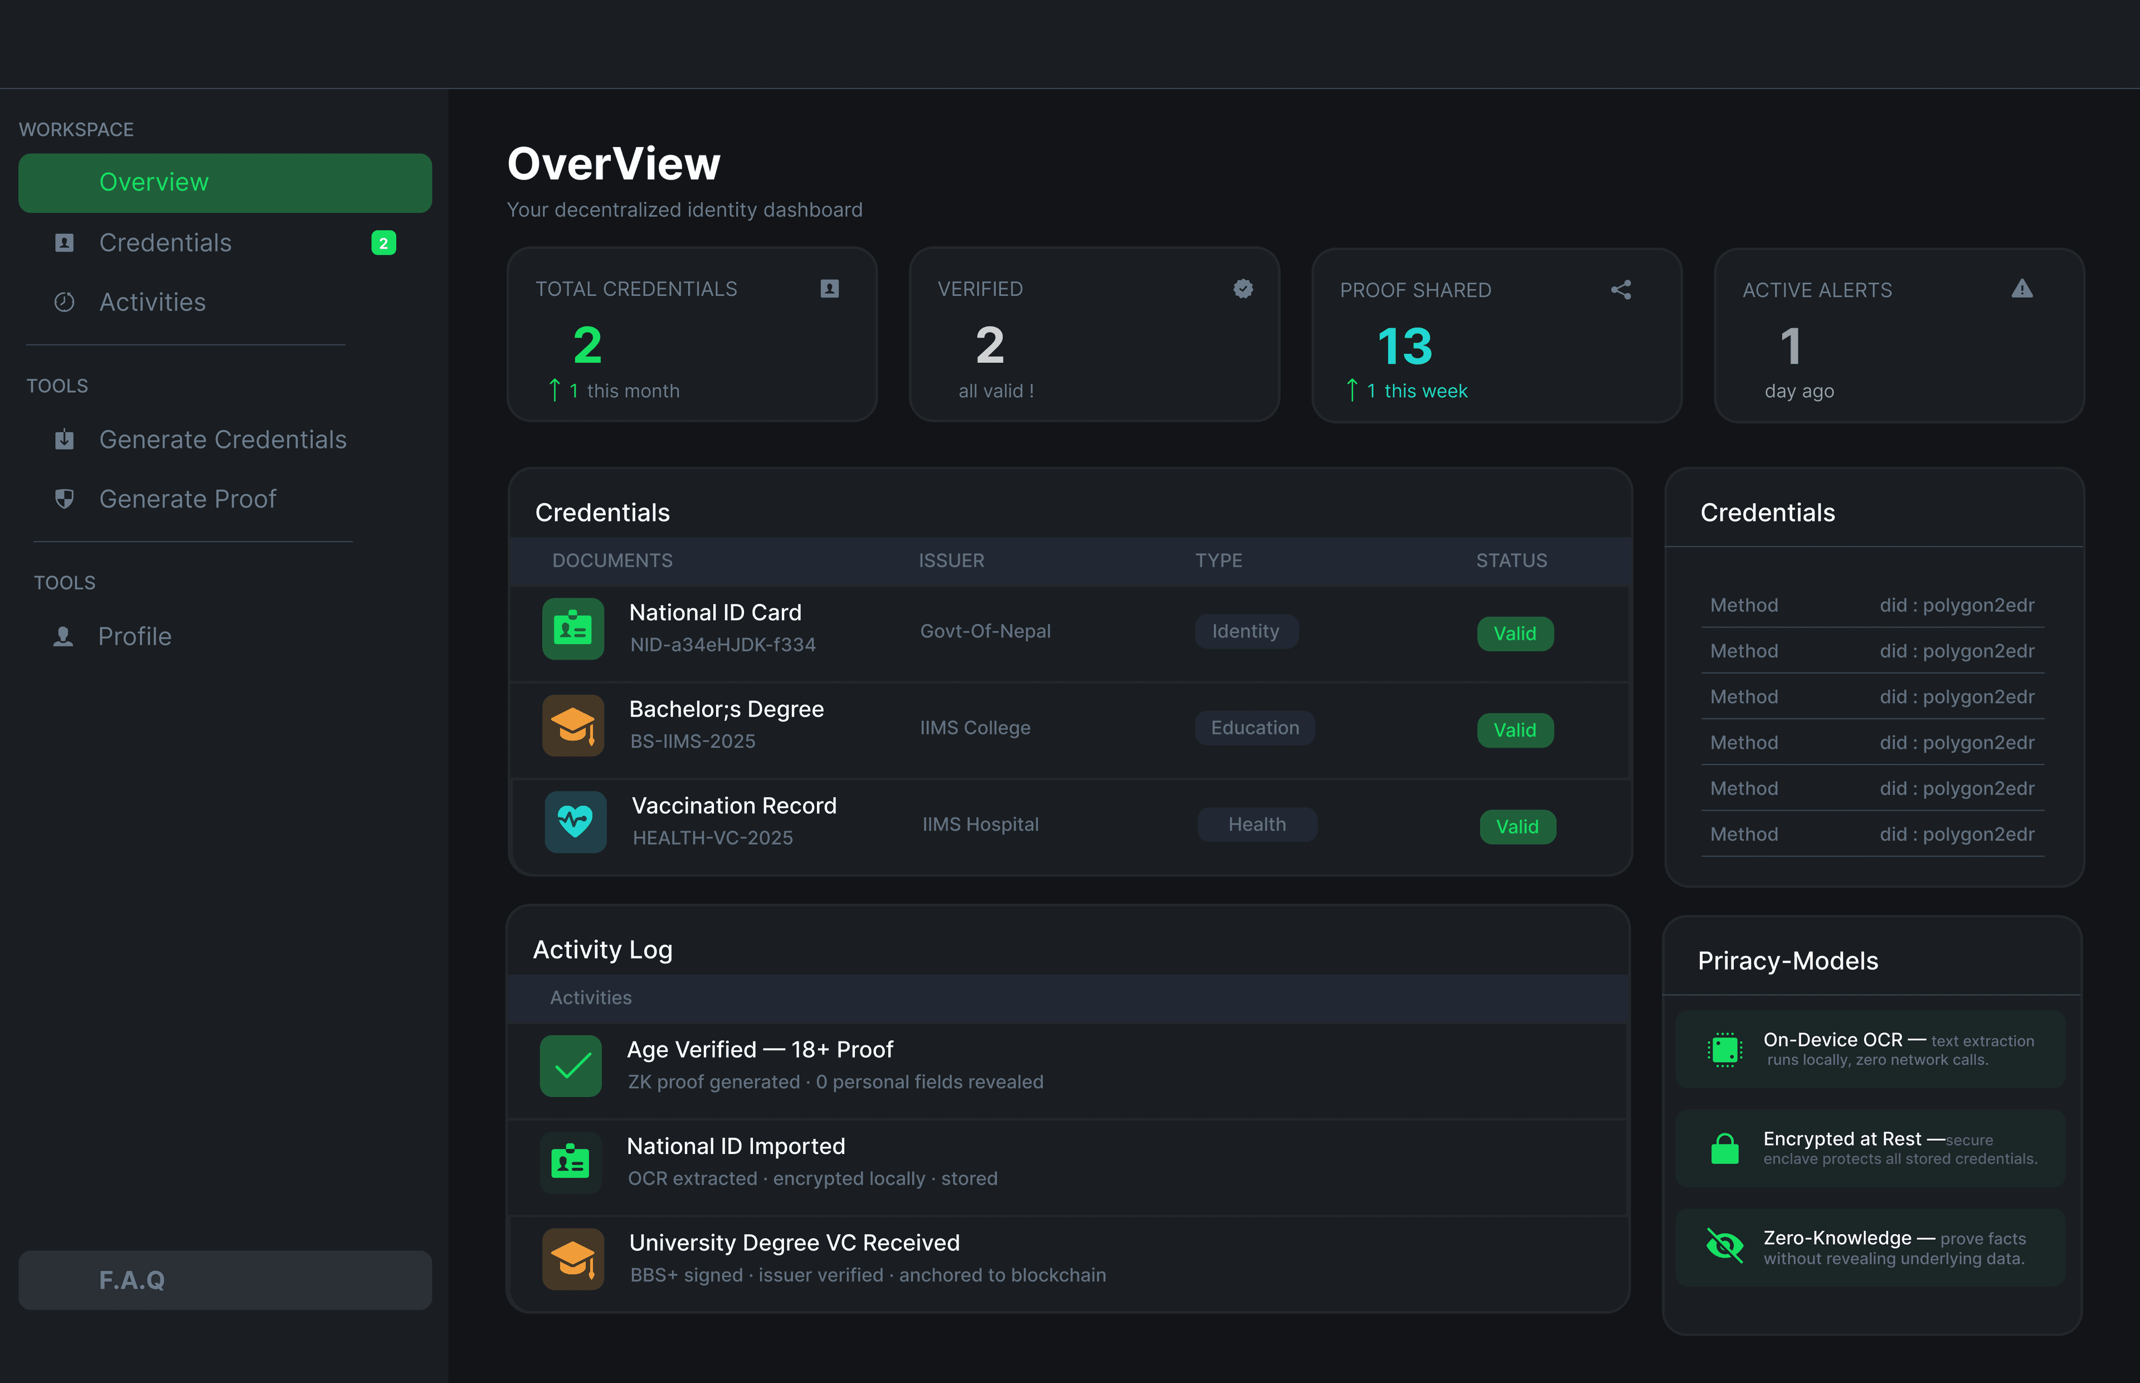Viewport: 2140px width, 1383px height.
Task: Click the National ID Card green icon
Action: tap(573, 629)
